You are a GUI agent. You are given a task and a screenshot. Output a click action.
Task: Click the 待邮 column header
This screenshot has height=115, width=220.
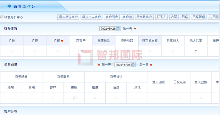pos(58,41)
